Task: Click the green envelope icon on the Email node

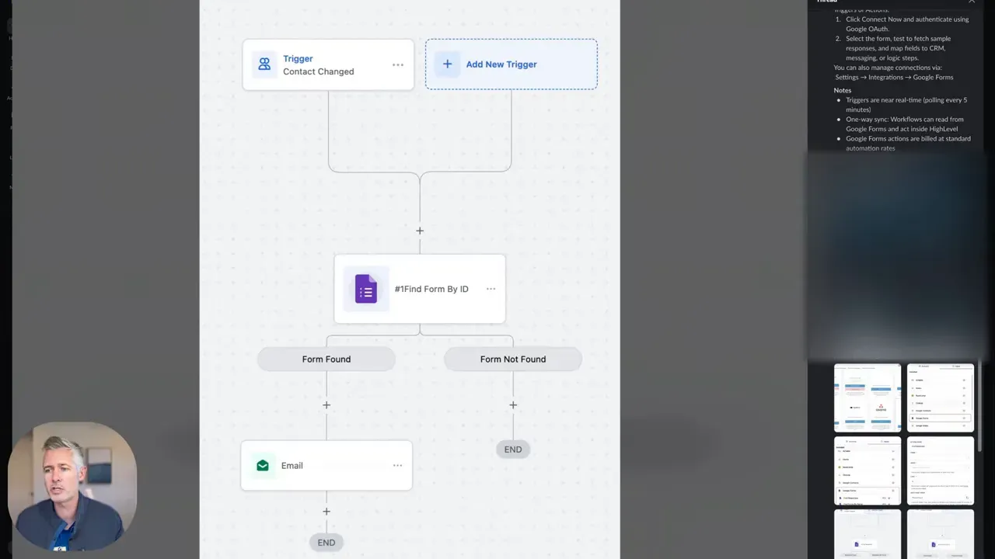Action: tap(263, 466)
